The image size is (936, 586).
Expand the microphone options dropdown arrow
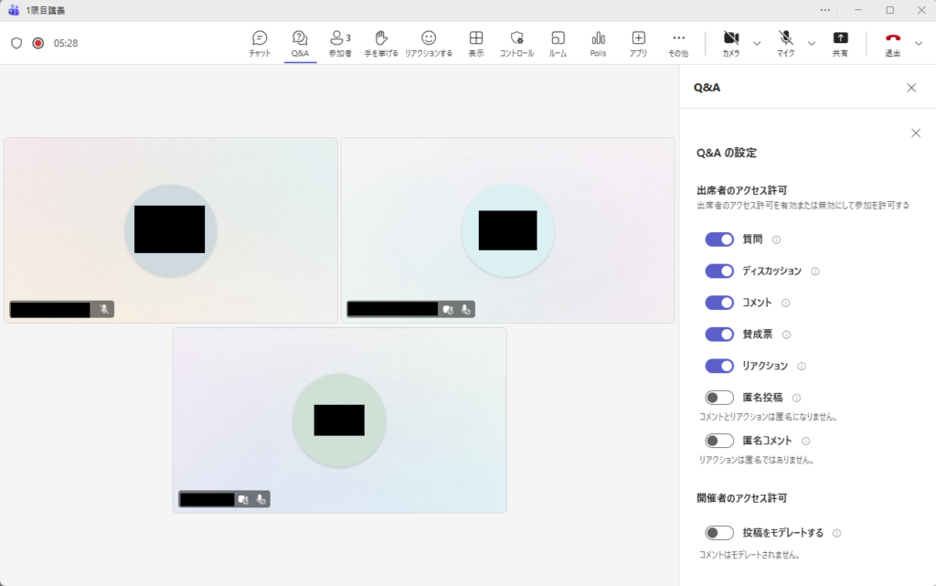pos(812,43)
